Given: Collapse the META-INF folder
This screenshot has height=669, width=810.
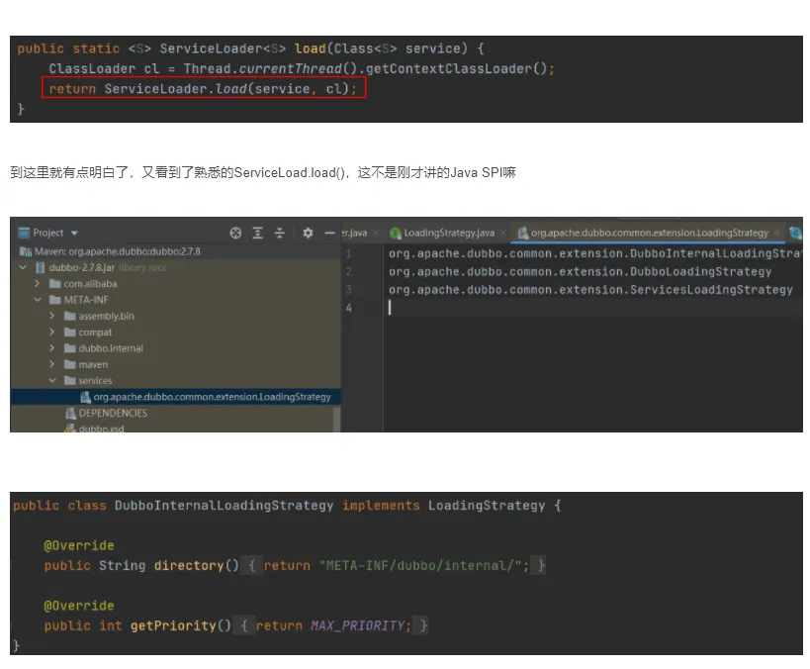Looking at the screenshot, I should pos(38,300).
